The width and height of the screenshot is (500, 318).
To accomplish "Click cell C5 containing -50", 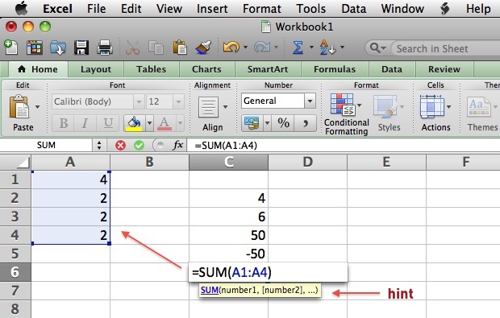I will 228,254.
